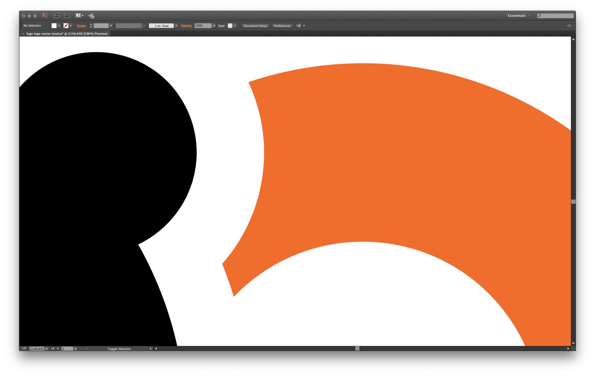Open the Style swatch dropdown

coord(235,26)
